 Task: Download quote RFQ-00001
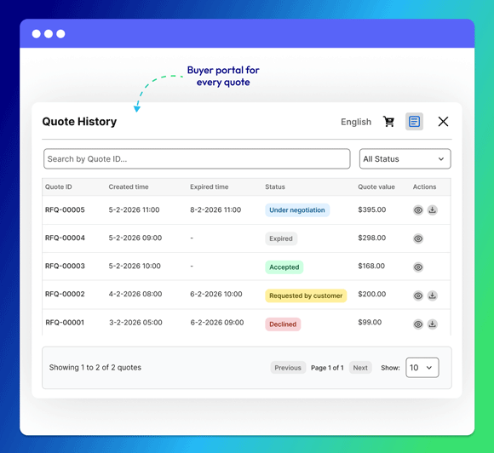[x=433, y=324]
